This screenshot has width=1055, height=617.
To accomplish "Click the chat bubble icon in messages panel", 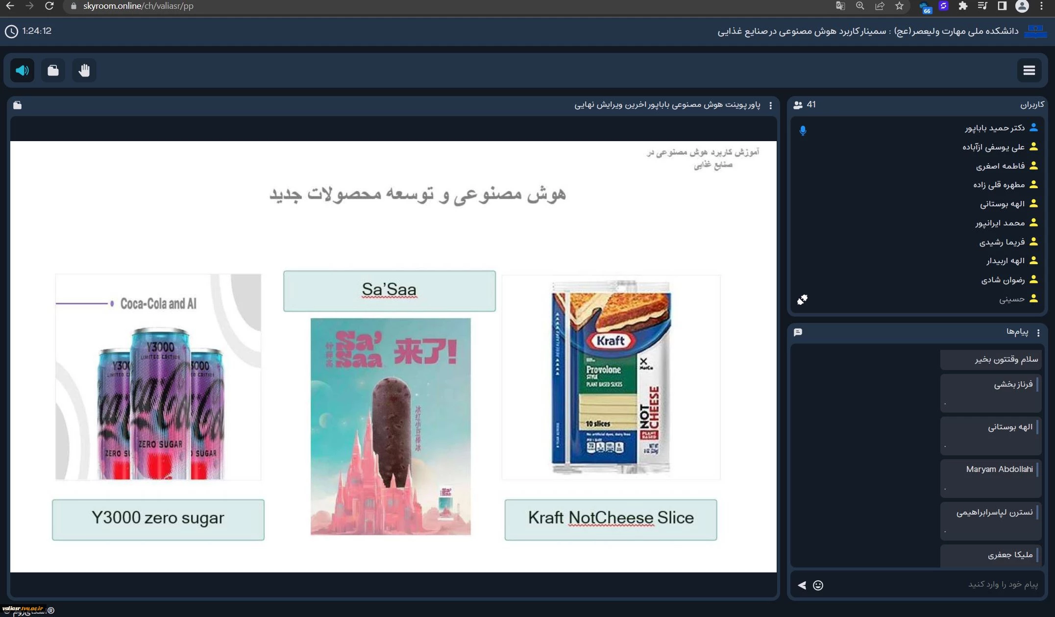I will pyautogui.click(x=798, y=332).
